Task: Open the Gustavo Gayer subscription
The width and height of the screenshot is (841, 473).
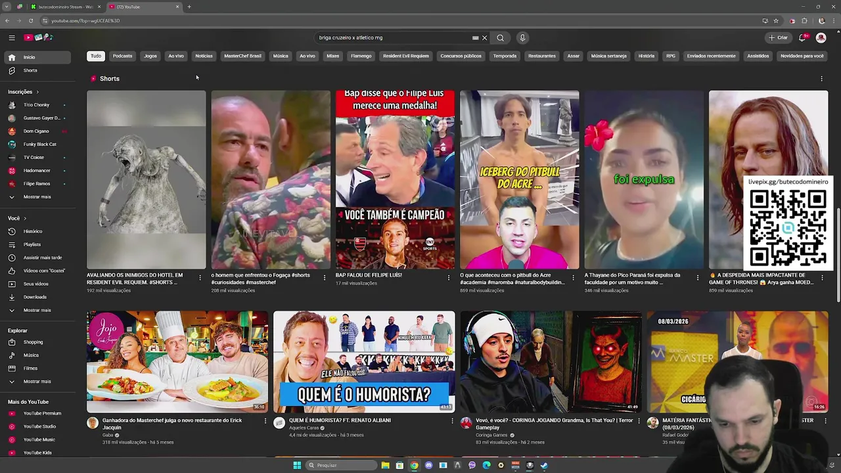Action: coord(38,118)
